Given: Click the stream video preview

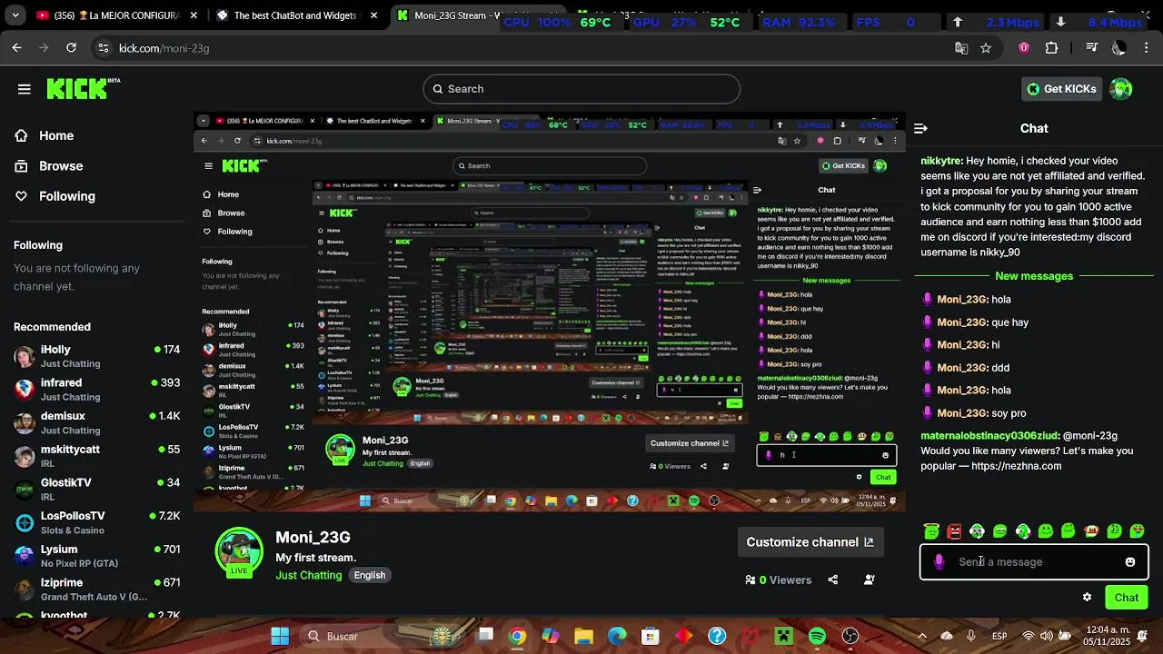Looking at the screenshot, I should (x=550, y=312).
